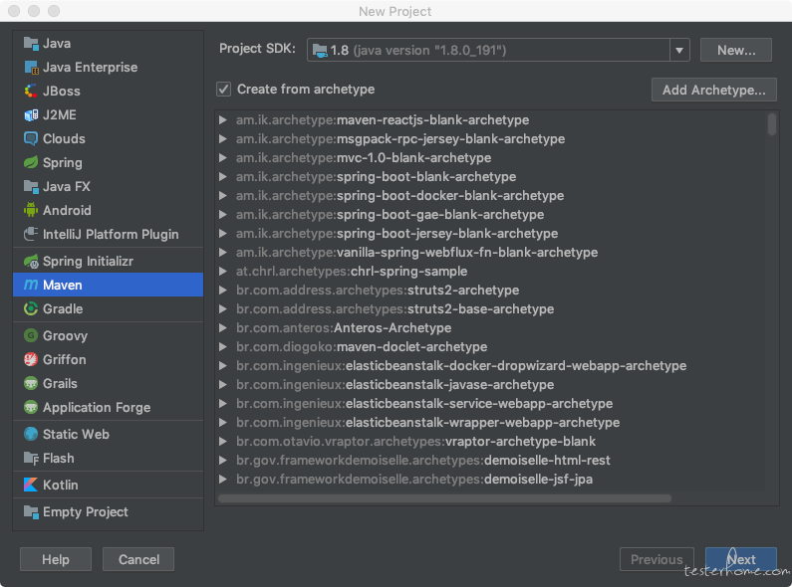Click the Kotlin logo icon

pyautogui.click(x=31, y=485)
